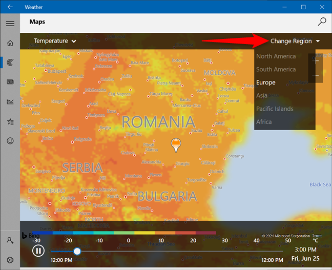Screen dimensions: 332x270
Task: Select North America region
Action: (276, 56)
